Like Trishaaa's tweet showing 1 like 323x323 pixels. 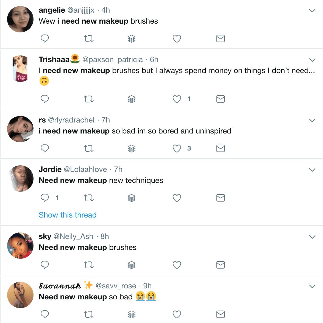point(177,99)
